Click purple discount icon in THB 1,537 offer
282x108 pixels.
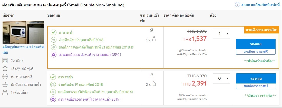(x=53, y=55)
